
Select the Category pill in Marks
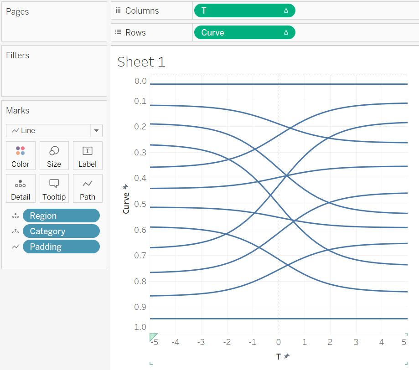coord(61,231)
